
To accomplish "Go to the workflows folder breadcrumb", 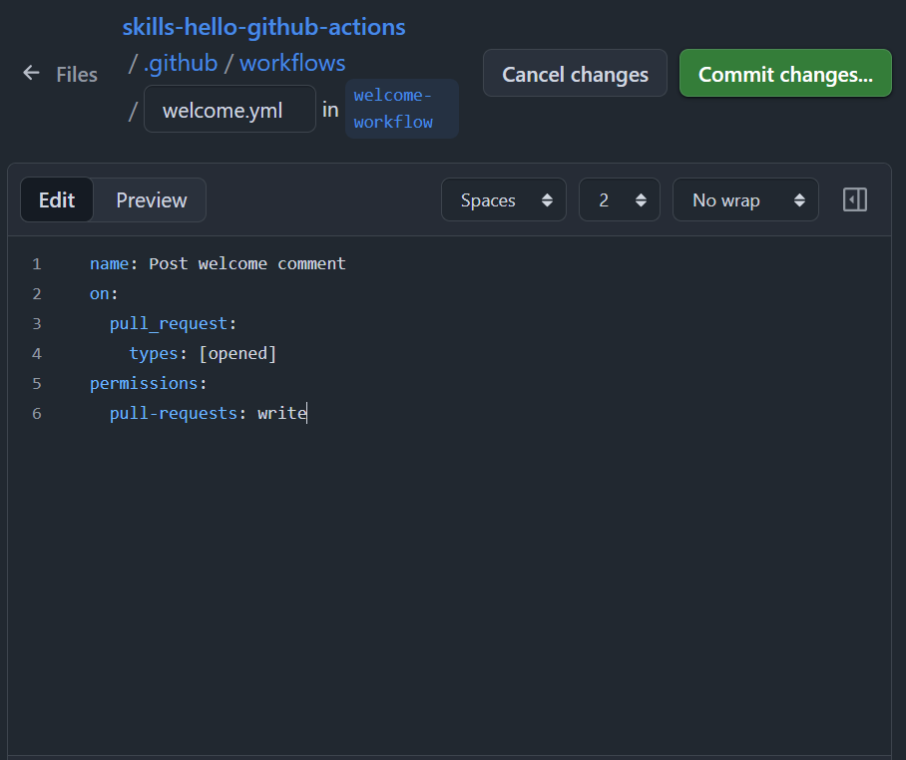I will coord(292,63).
